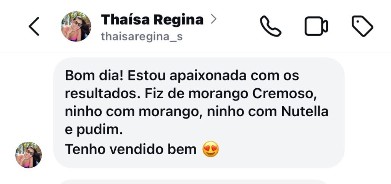Start a video call with Thaísa

tap(316, 26)
